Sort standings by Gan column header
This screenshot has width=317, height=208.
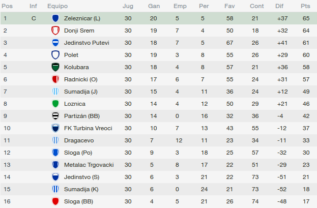154,6
